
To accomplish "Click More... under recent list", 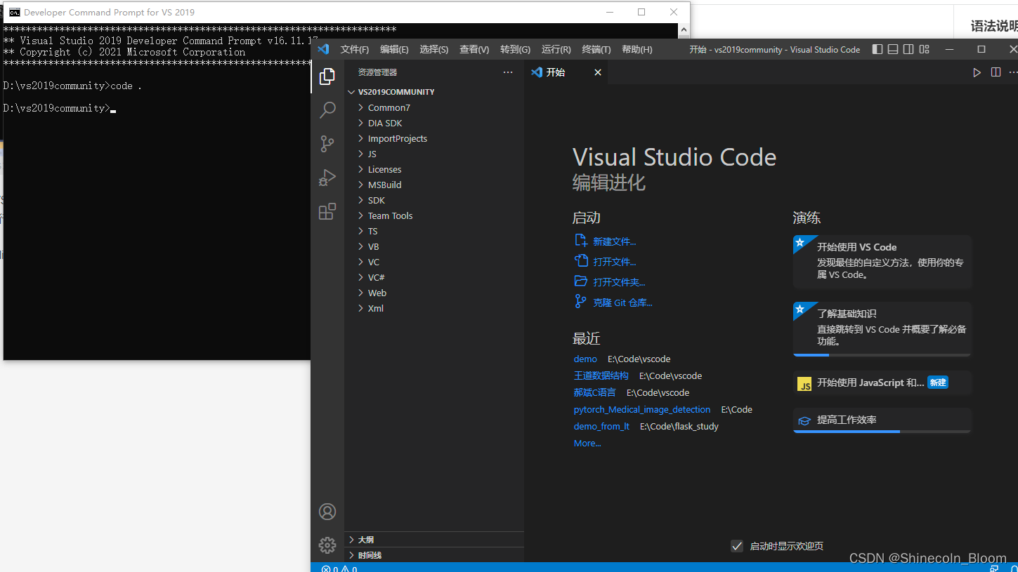I will (587, 443).
